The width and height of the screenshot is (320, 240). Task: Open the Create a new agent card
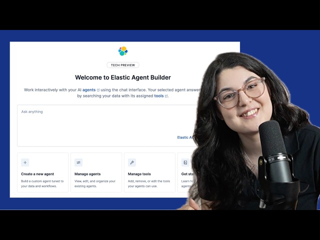coord(42,172)
